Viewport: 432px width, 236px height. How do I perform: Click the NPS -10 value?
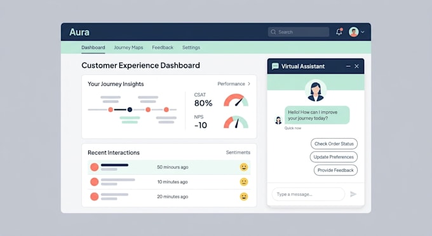pyautogui.click(x=201, y=125)
